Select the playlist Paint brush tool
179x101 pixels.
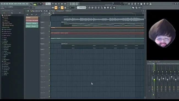(x=33, y=11)
